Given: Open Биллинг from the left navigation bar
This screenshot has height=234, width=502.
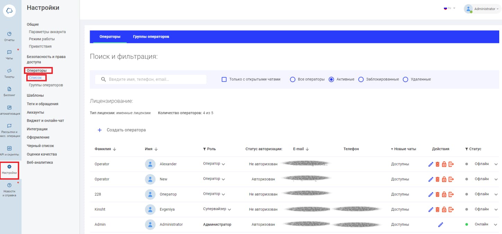Looking at the screenshot, I should pyautogui.click(x=9, y=91).
